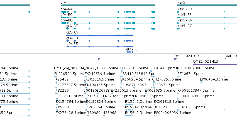Click the RP004206939.5prime EST label

[x=172, y=113]
